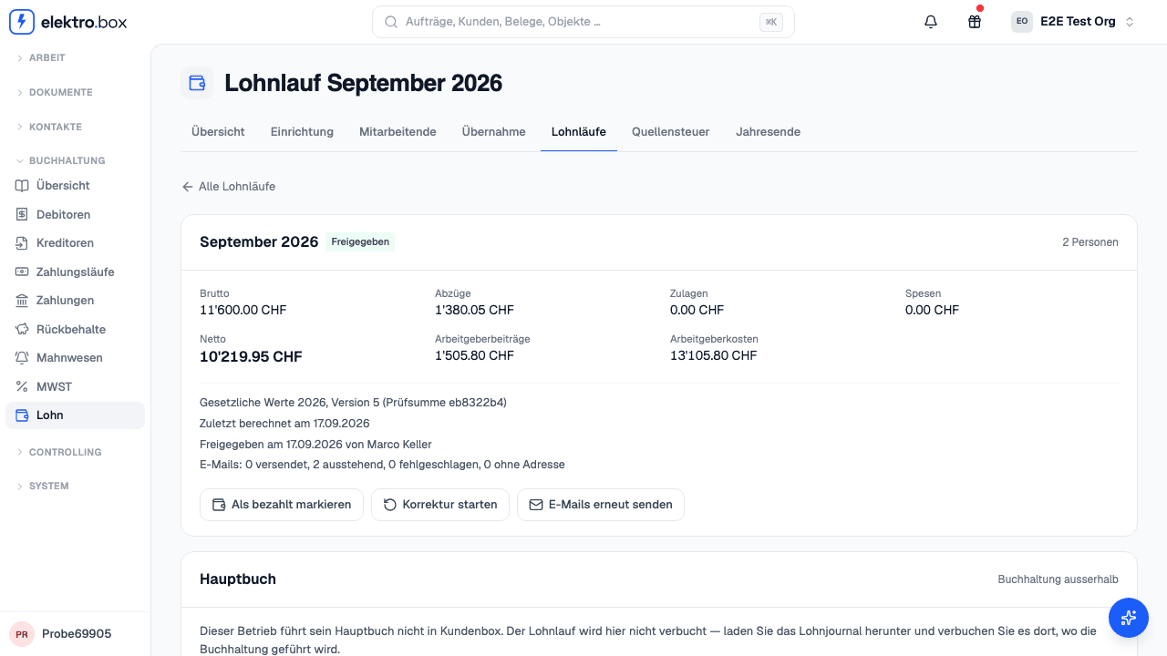Switch to the Übersicht tab

click(x=218, y=132)
